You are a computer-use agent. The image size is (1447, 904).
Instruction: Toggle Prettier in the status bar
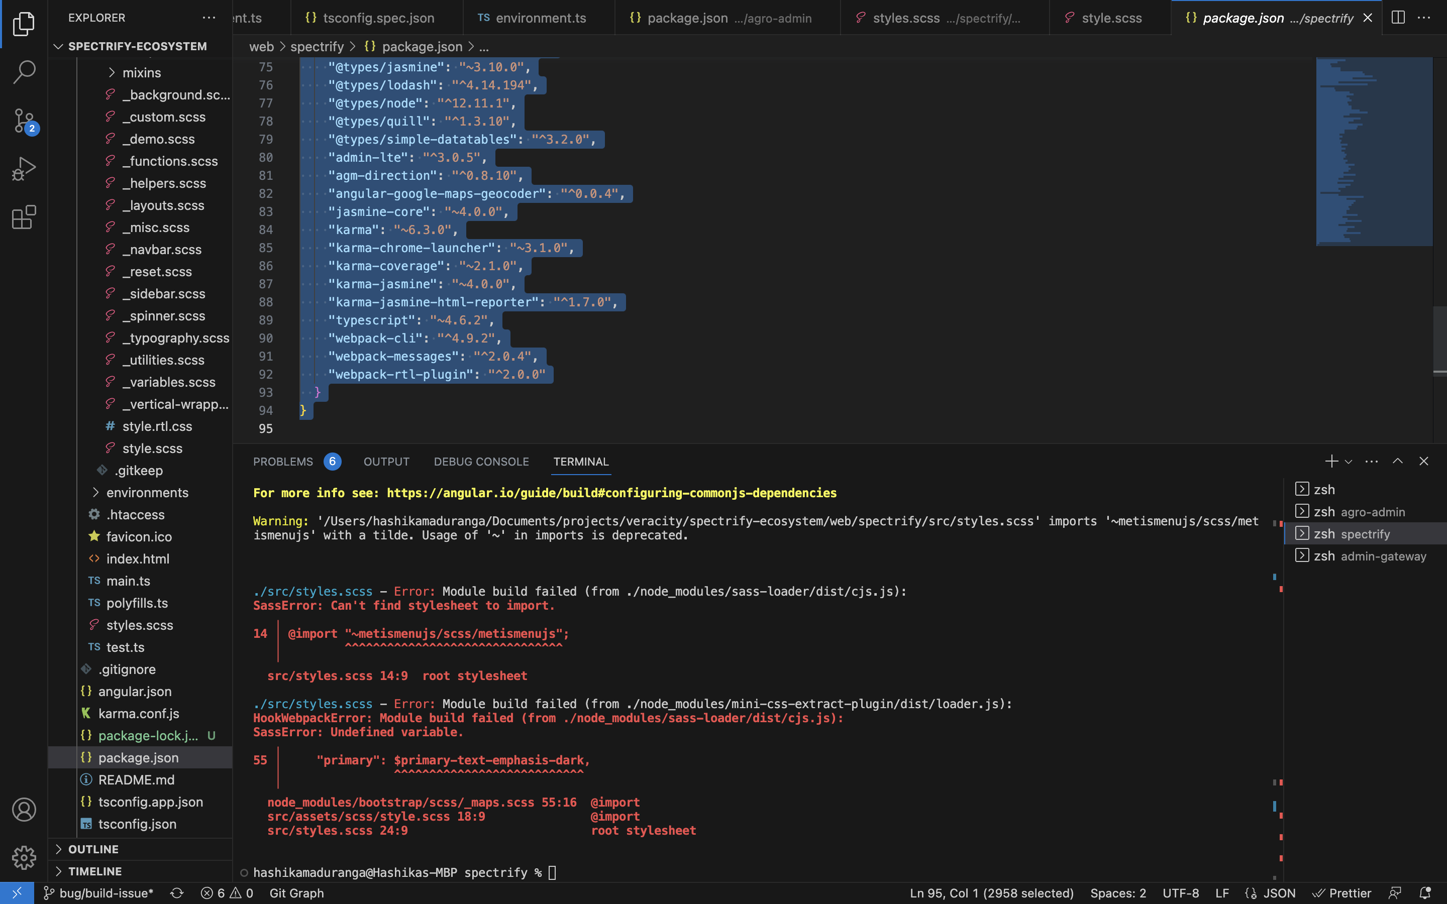point(1343,892)
